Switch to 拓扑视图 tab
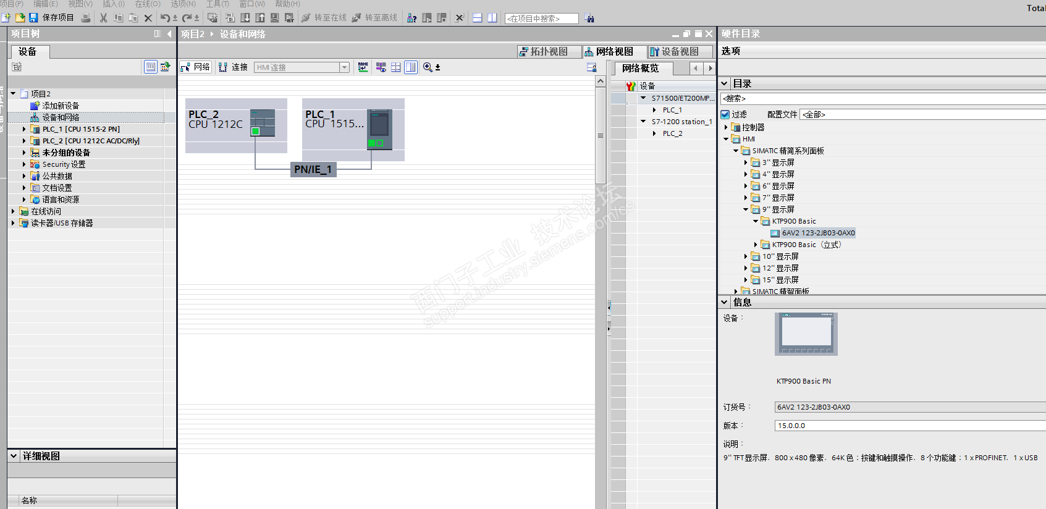The width and height of the screenshot is (1046, 509). [549, 52]
